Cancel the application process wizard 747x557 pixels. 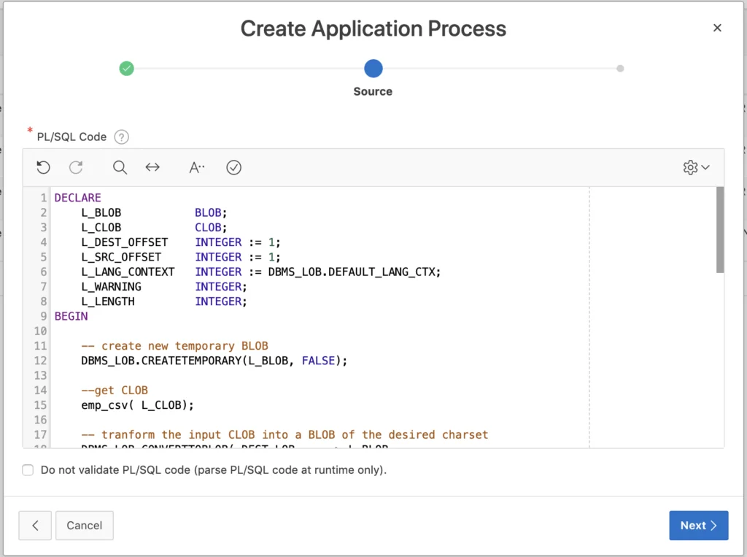[x=85, y=526]
